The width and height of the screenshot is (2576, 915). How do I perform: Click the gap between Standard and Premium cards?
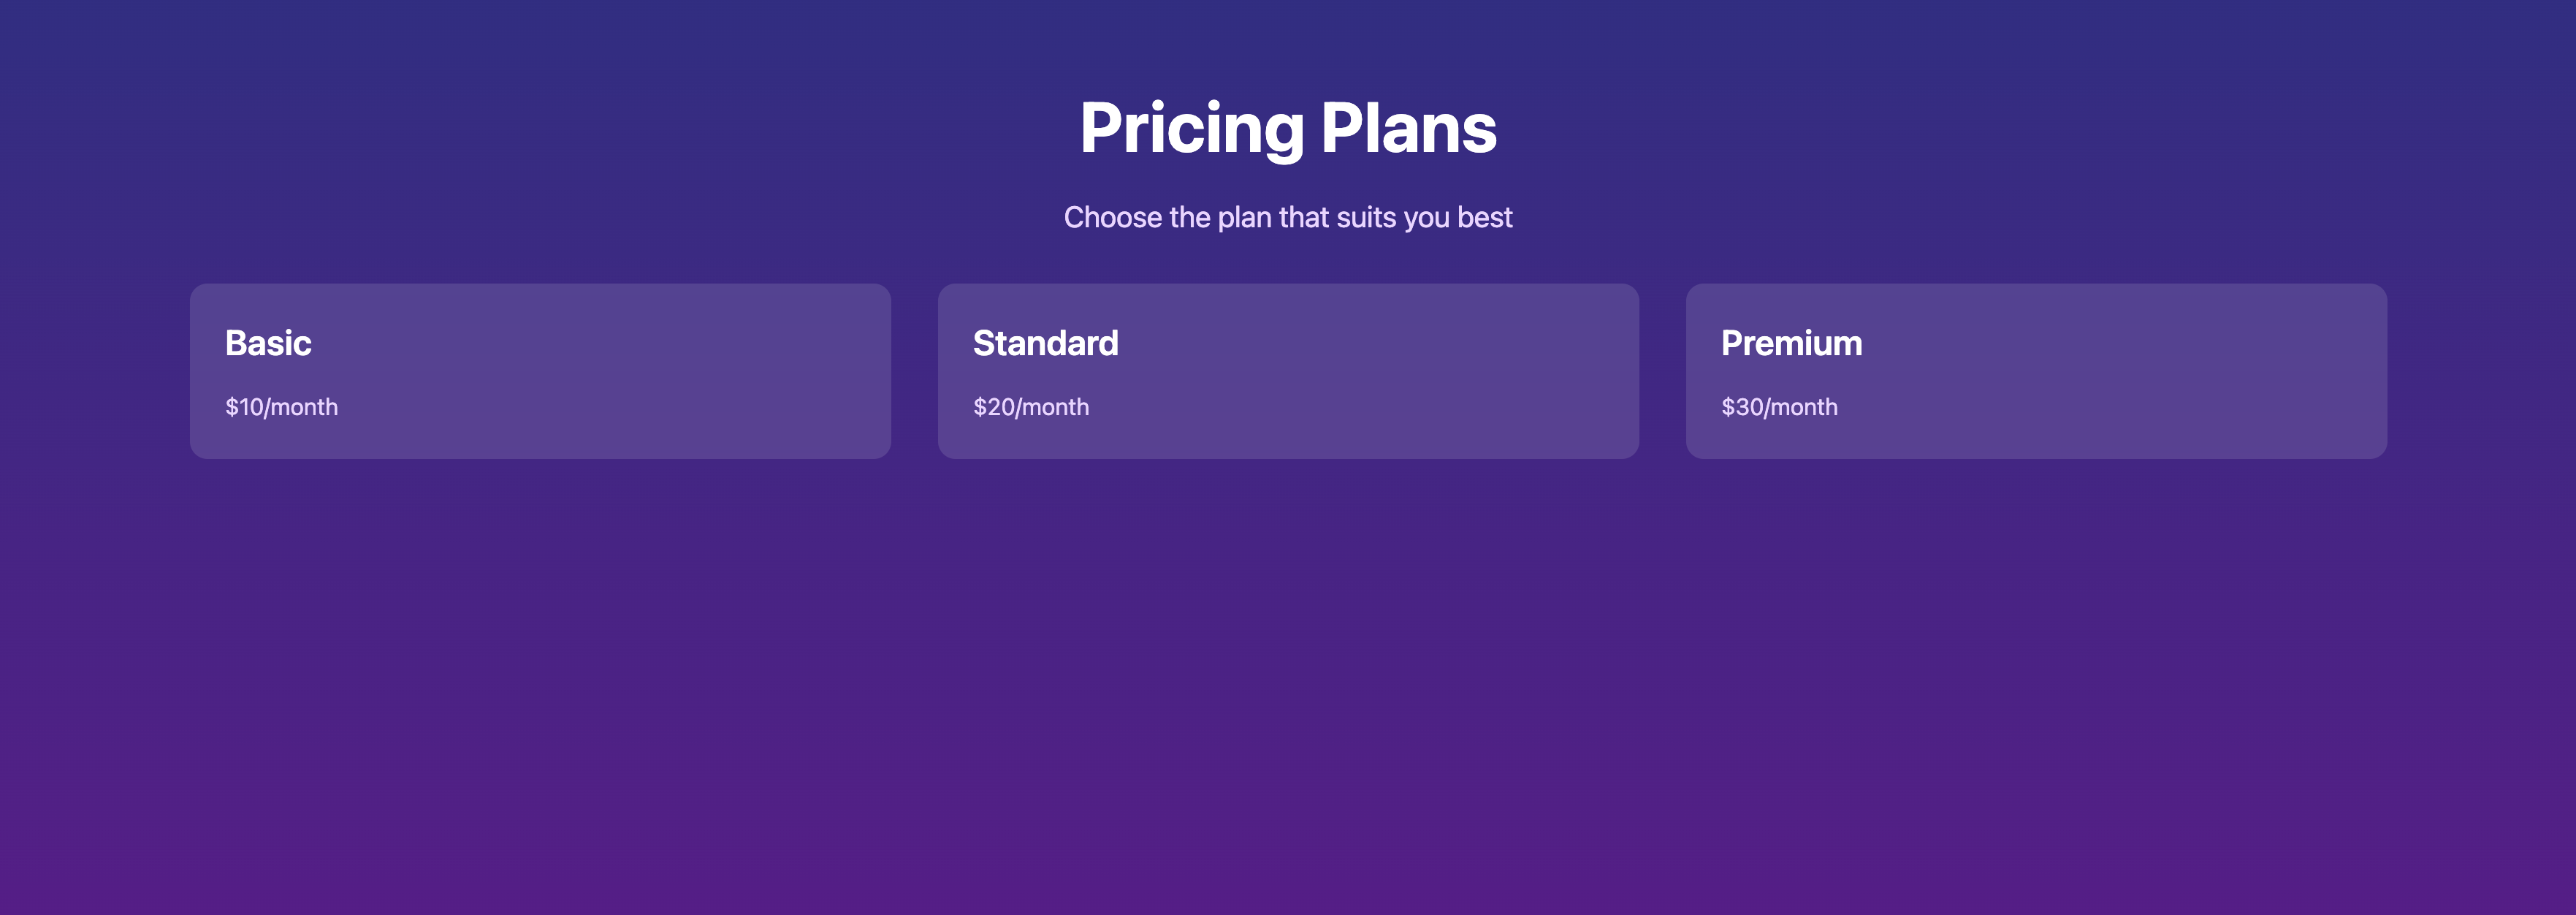click(x=1662, y=371)
